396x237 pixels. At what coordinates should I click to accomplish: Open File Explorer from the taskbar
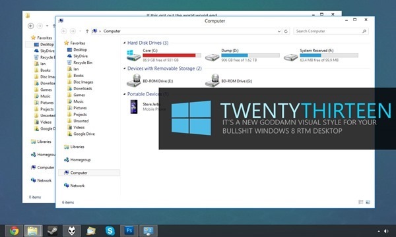pos(33,230)
